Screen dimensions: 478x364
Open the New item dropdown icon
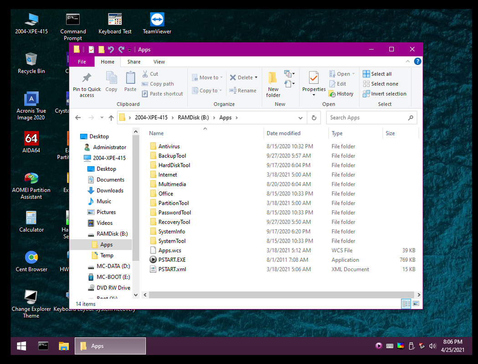[x=289, y=73]
